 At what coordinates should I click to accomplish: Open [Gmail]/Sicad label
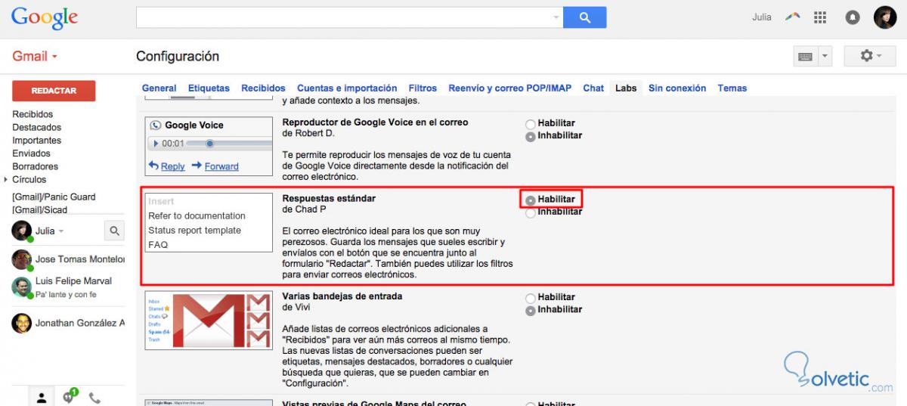click(39, 210)
